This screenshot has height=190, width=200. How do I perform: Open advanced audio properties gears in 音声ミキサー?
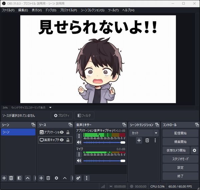point(78,178)
